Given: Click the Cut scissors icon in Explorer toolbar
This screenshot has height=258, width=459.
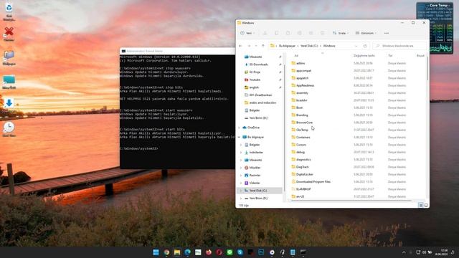Looking at the screenshot, I should 265,33.
